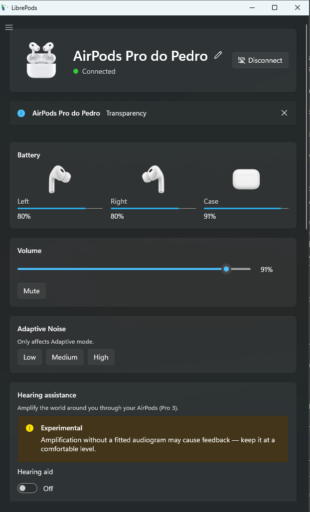Click the left AirPod battery image
Screen dimensions: 310x512
point(59,179)
